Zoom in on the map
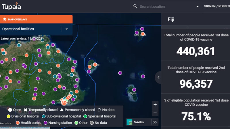230x129 pixels. pos(155,105)
